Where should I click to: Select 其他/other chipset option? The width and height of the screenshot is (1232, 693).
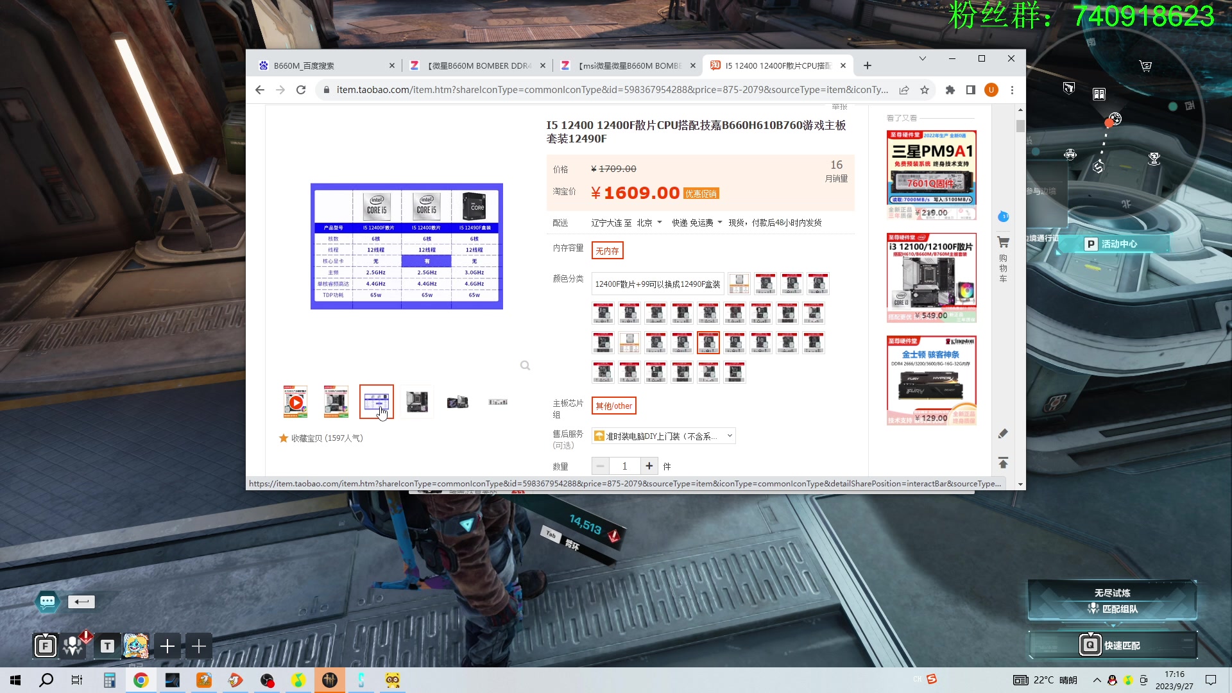point(614,406)
